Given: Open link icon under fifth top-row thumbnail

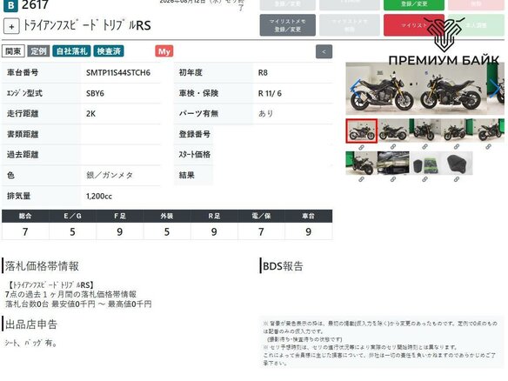Looking at the screenshot, I should (x=488, y=147).
